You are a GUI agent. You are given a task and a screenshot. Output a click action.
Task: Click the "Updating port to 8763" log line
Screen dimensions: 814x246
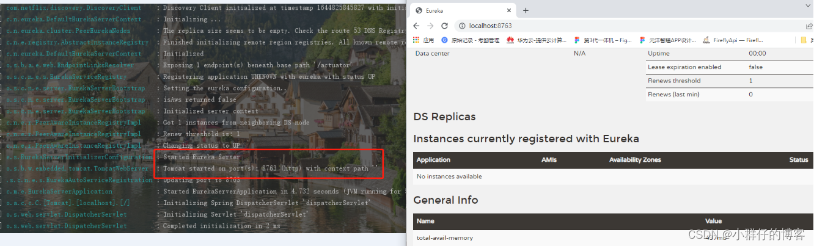tap(202, 180)
